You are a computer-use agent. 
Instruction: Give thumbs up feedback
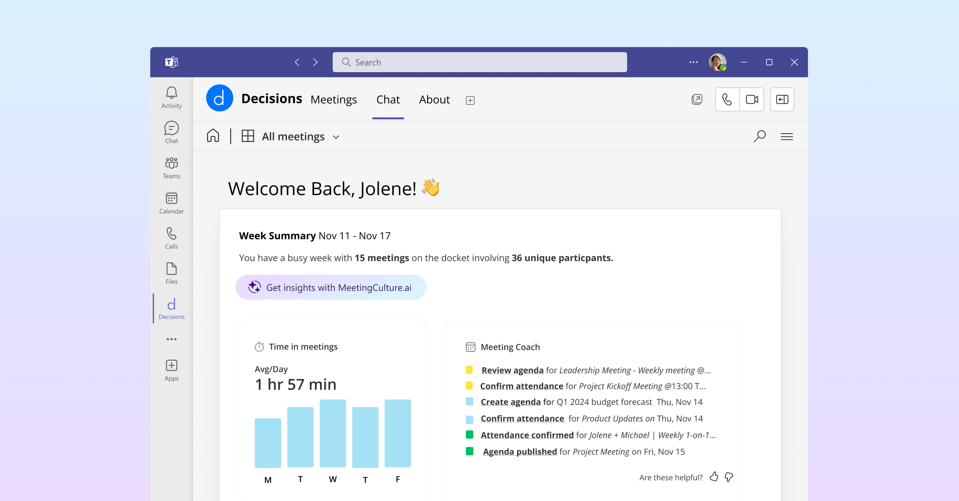click(714, 477)
